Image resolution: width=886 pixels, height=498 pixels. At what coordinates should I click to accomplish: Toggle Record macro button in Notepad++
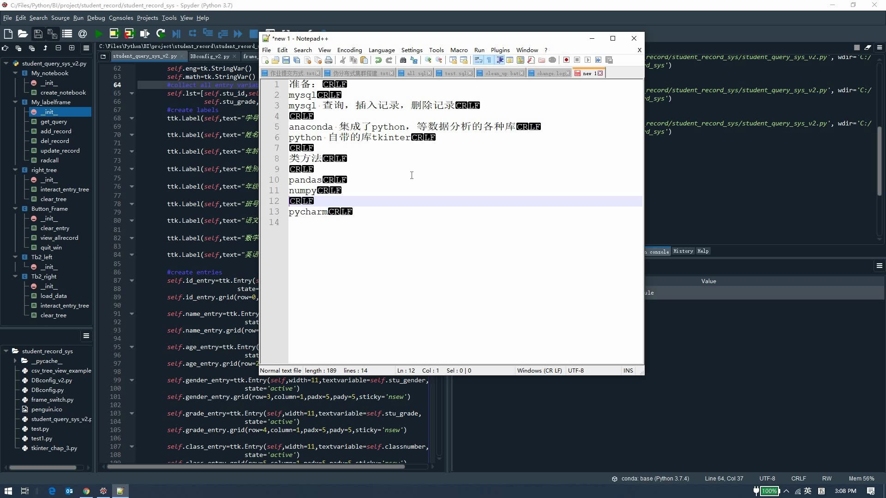pos(566,60)
